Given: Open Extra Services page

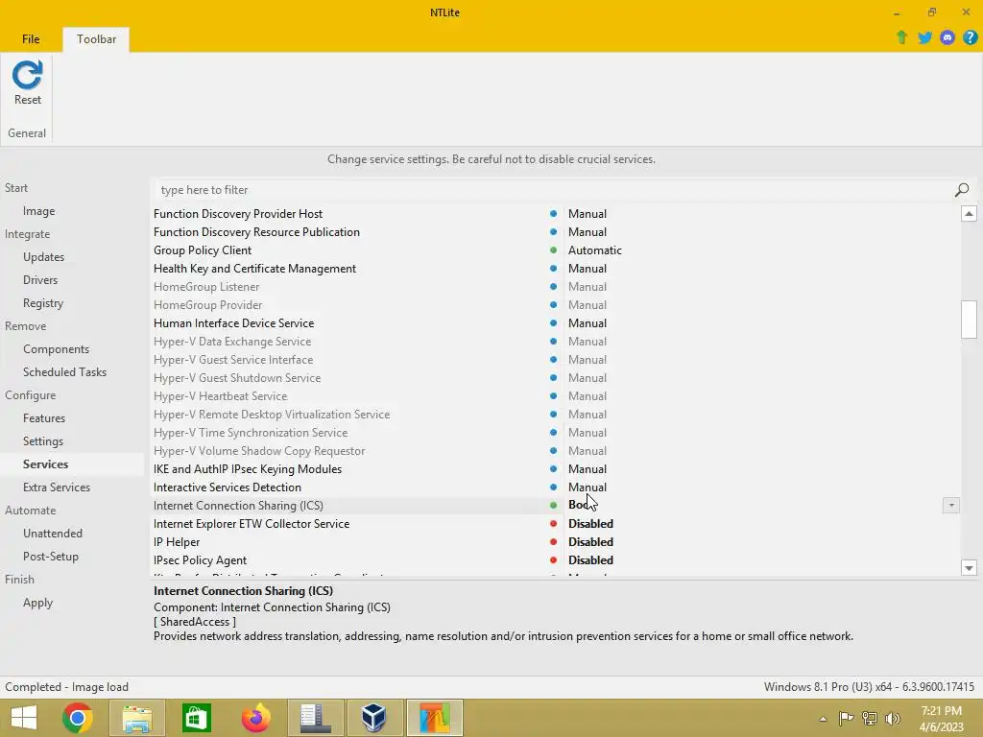Looking at the screenshot, I should [57, 487].
